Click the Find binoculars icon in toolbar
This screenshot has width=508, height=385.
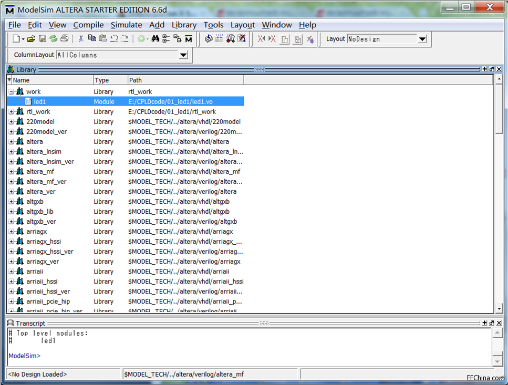[x=155, y=39]
